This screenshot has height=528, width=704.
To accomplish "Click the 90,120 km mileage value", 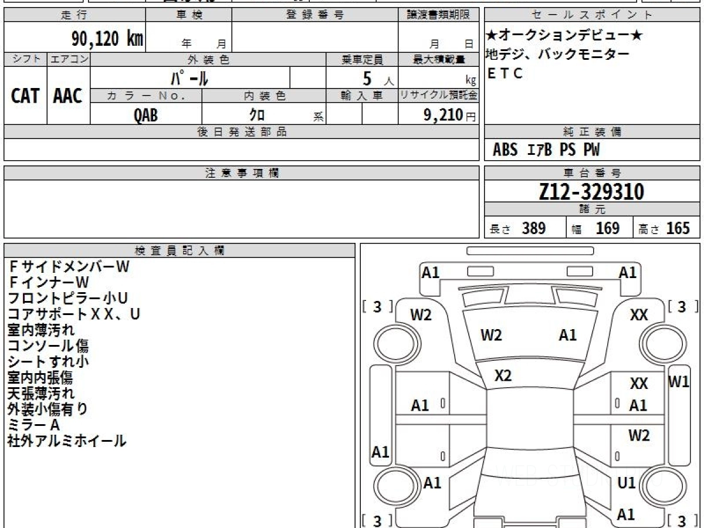I will point(107,39).
